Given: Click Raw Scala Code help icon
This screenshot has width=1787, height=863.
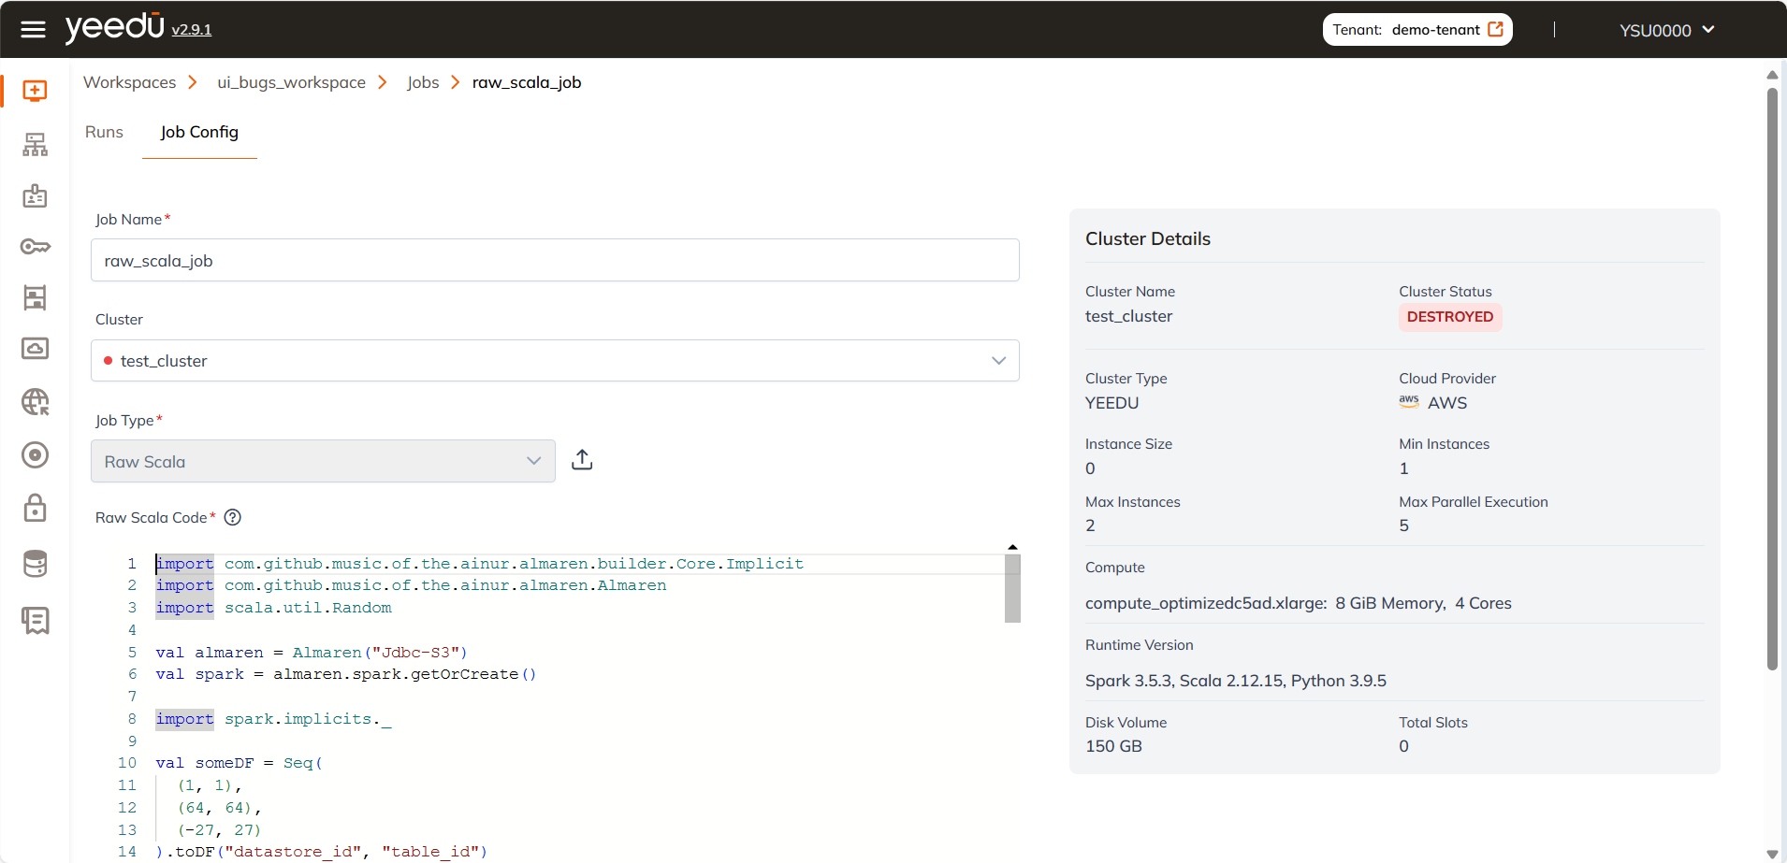Looking at the screenshot, I should (x=233, y=518).
